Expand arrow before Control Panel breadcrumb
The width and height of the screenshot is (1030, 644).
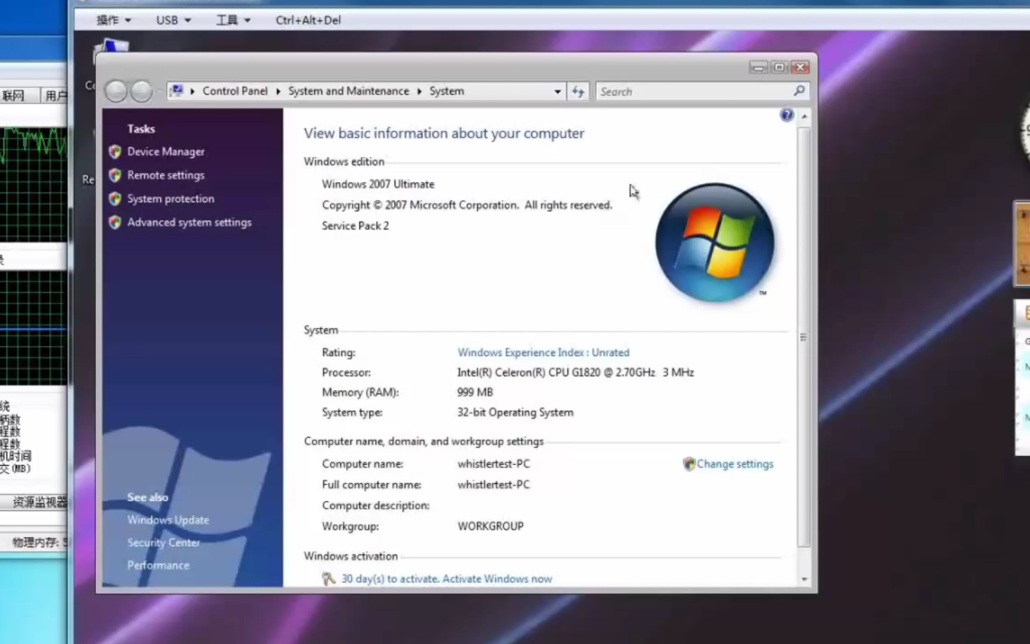tap(193, 91)
